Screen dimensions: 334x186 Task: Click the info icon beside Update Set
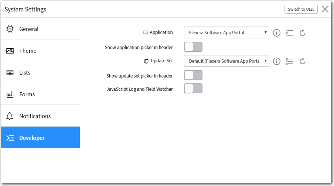(x=276, y=61)
